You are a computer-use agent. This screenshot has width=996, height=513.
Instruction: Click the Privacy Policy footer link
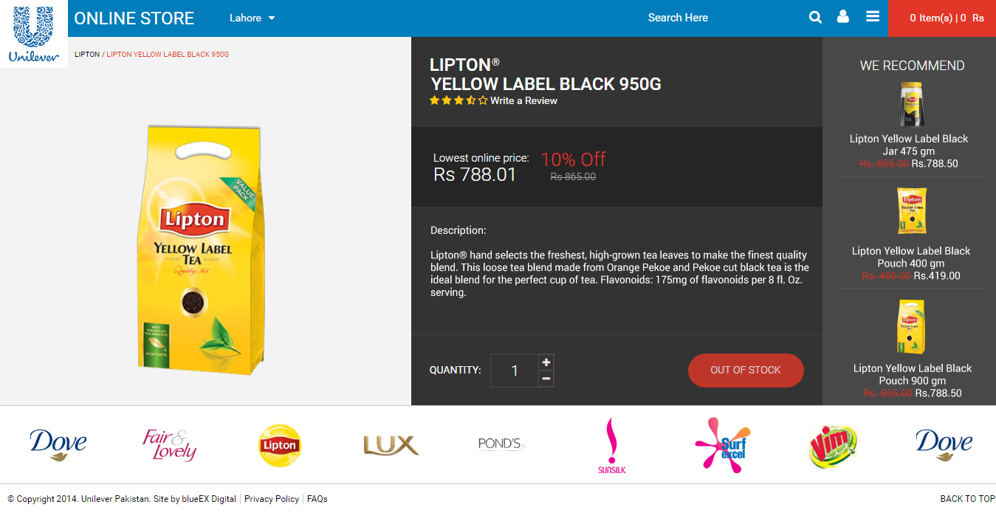272,499
